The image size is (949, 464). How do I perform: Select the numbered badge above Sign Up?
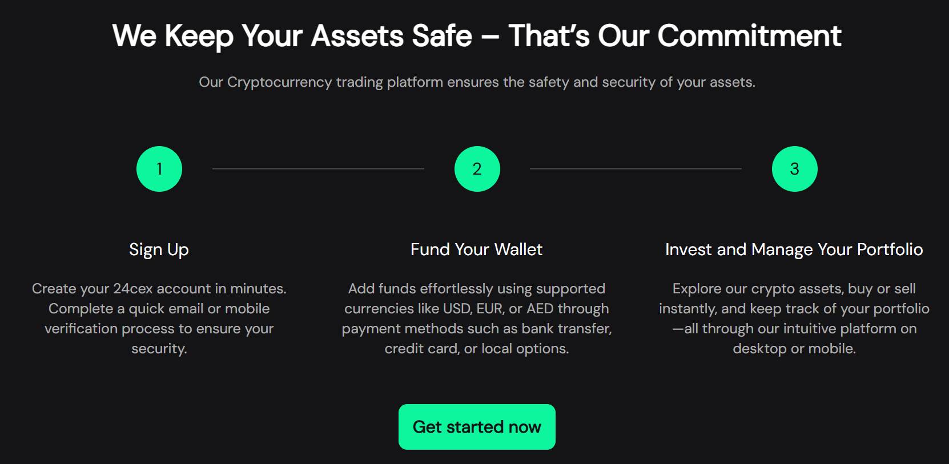point(159,168)
